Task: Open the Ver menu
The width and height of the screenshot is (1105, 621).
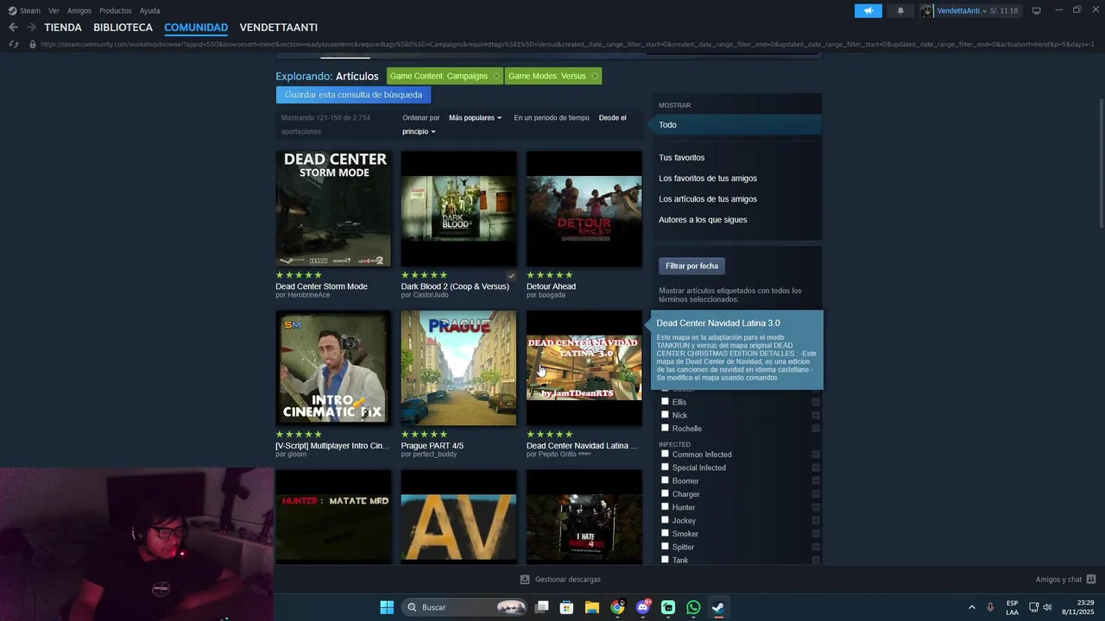Action: point(54,10)
